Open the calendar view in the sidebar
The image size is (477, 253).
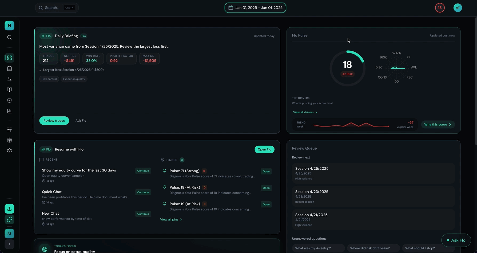pos(9,68)
